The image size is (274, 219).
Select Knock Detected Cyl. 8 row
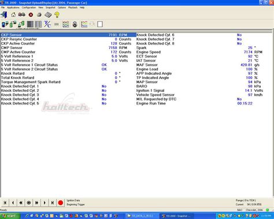204,43
